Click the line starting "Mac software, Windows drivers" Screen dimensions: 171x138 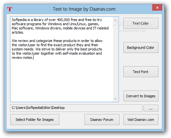click(x=60, y=28)
